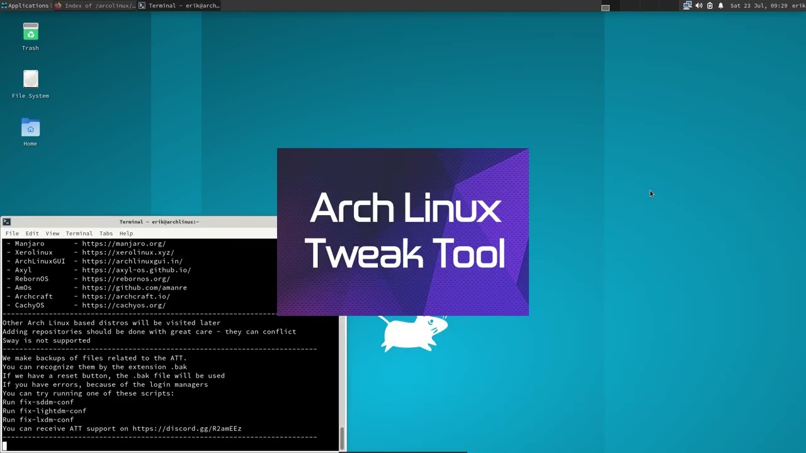Open the File menu in Terminal

12,233
